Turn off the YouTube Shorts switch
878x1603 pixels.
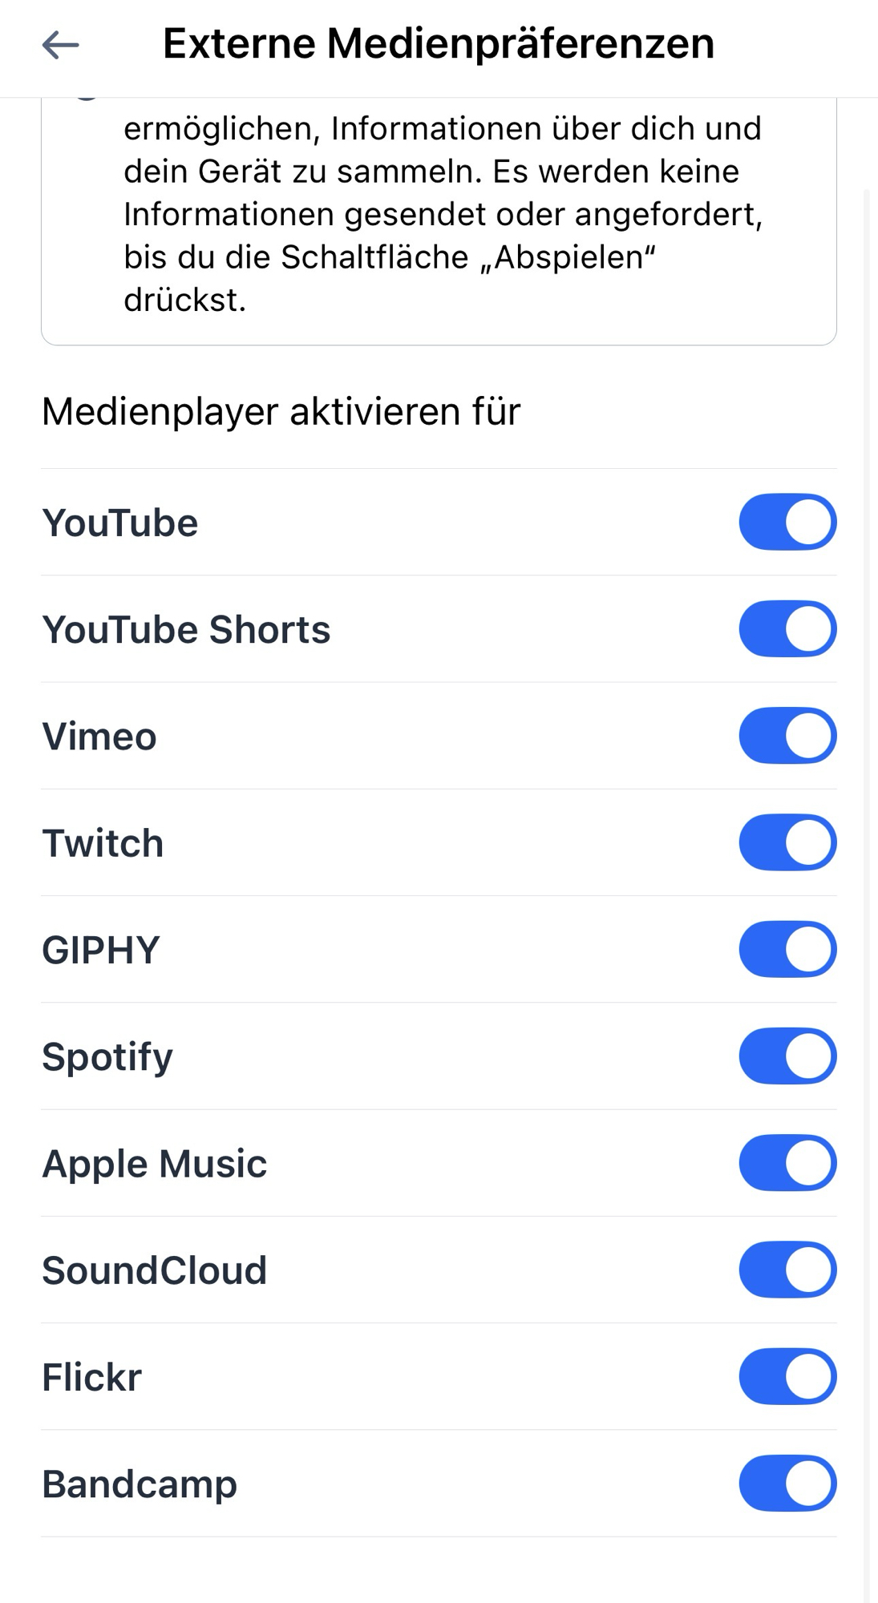pos(787,629)
